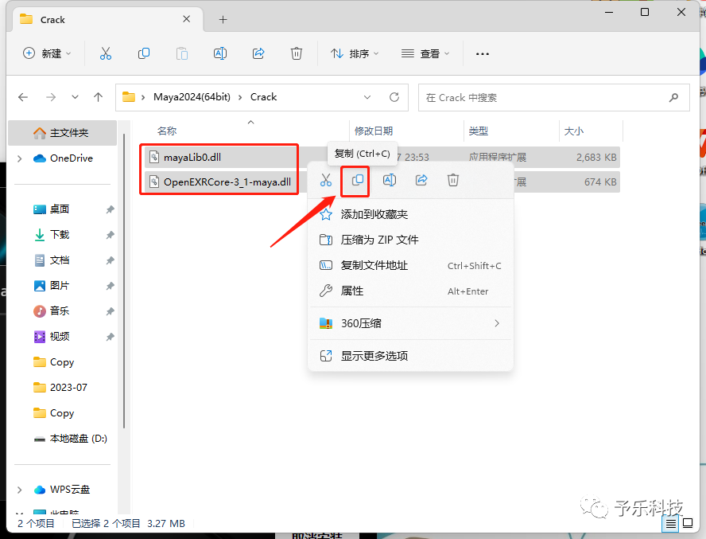This screenshot has height=539, width=706.
Task: Click the toolbar Rename icon
Action: pos(219,53)
